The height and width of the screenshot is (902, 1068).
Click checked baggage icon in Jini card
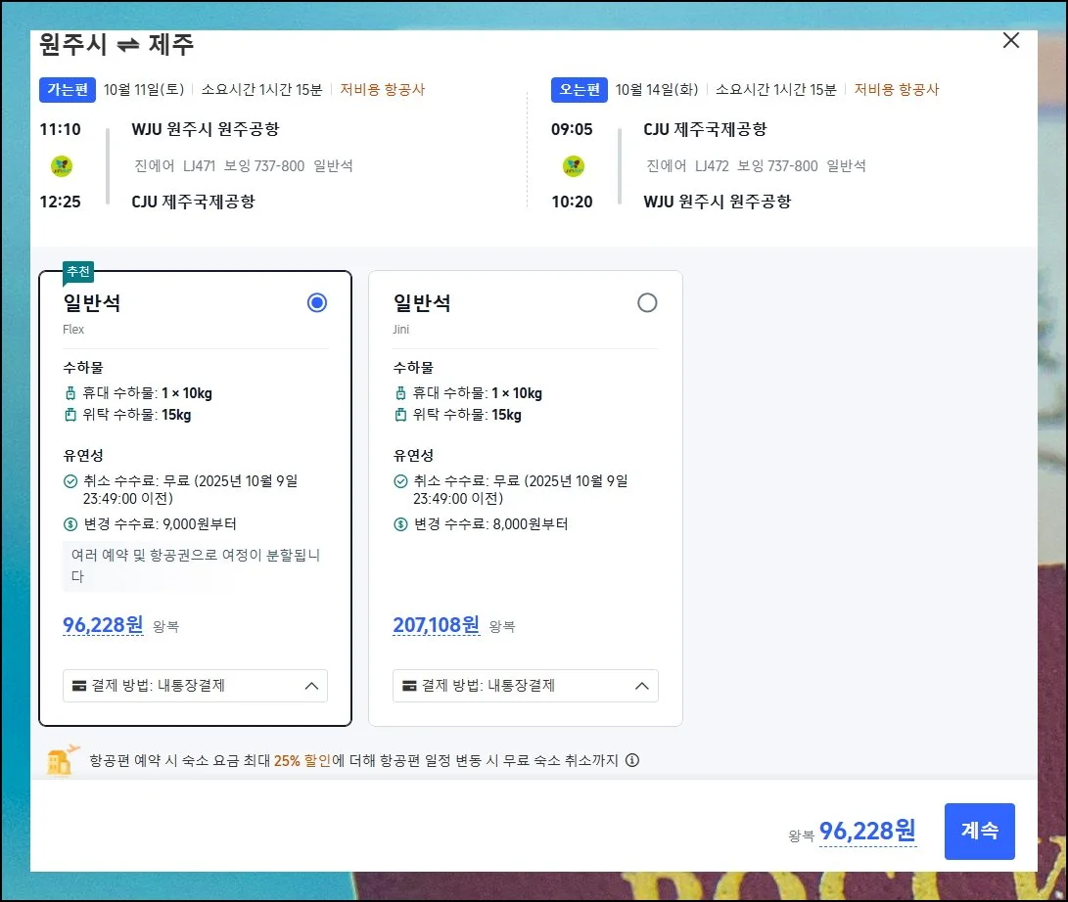(x=400, y=415)
